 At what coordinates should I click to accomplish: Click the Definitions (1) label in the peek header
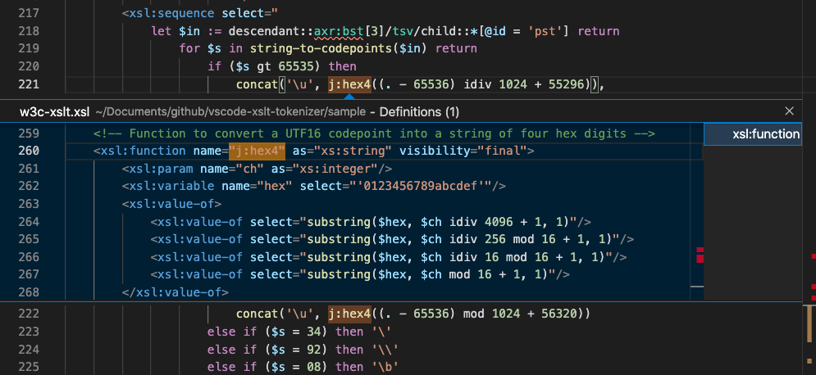[420, 111]
